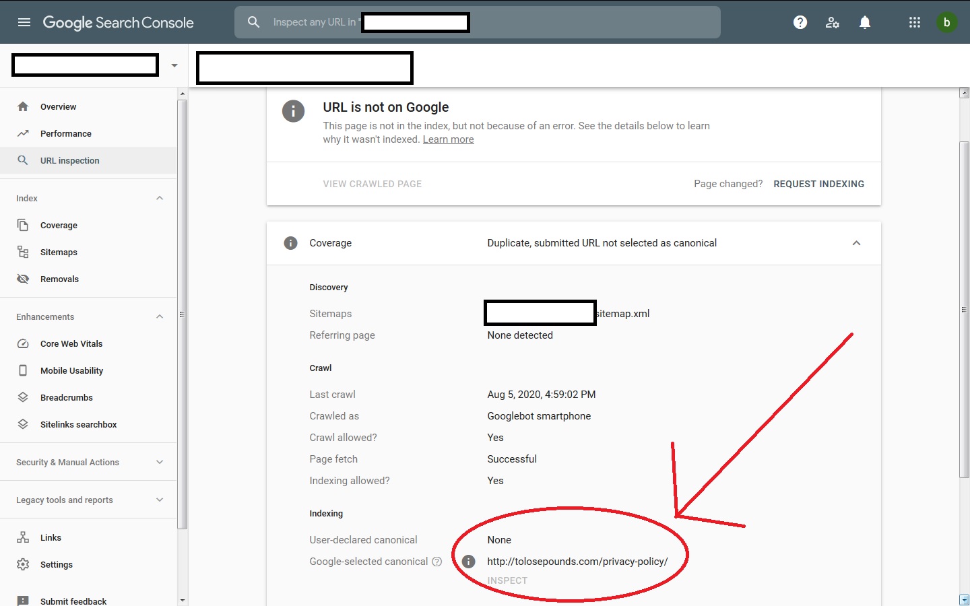Expand Legacy tools and reports section
The height and width of the screenshot is (606, 970).
tap(160, 500)
